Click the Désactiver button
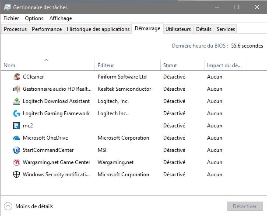This screenshot has width=267, height=216. [x=245, y=206]
